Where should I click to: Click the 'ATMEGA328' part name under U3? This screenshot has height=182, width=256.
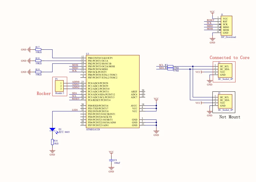[93, 129]
